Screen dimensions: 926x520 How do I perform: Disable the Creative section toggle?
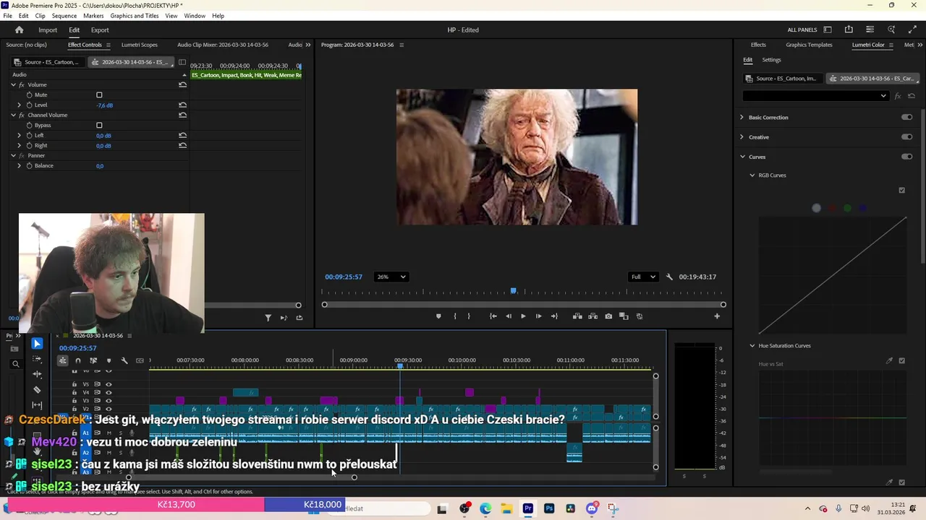(x=906, y=136)
